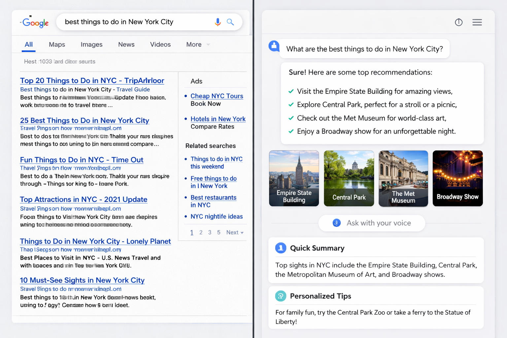
Task: Click the microphone icon in Ask with your voice
Action: coord(336,223)
